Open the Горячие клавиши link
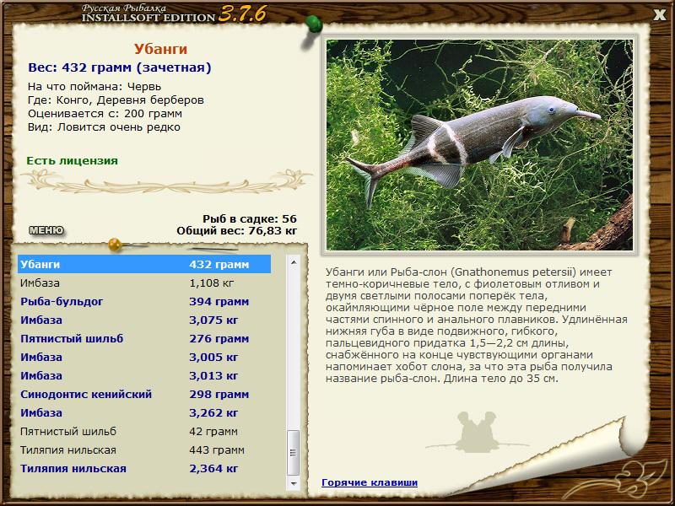This screenshot has height=506, width=675. pos(370,482)
